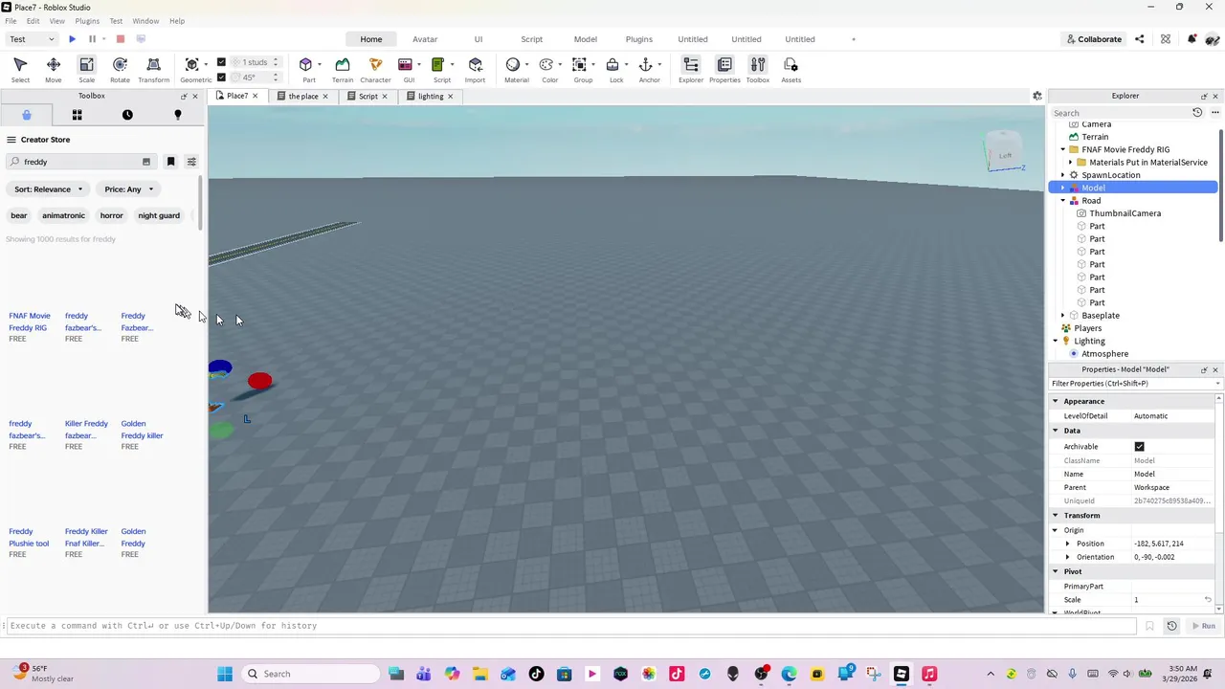
Task: Open the Import tool
Action: (x=475, y=69)
